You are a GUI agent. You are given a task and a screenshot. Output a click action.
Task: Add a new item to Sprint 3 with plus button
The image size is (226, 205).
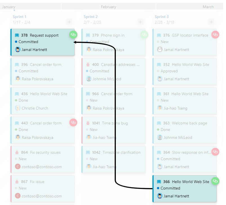[211, 22]
